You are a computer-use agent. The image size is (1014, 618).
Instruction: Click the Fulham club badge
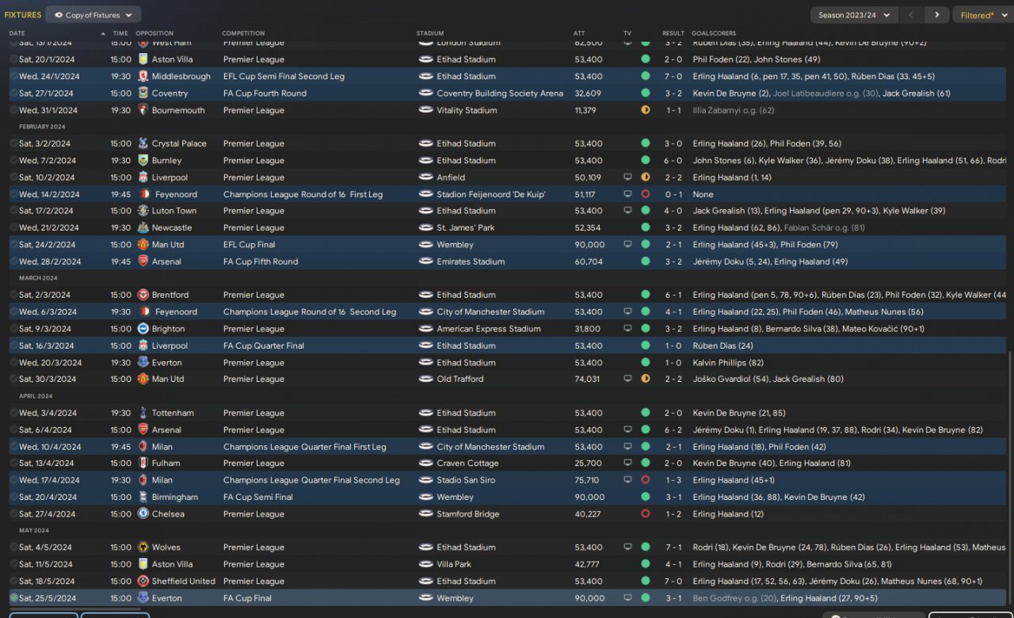143,463
